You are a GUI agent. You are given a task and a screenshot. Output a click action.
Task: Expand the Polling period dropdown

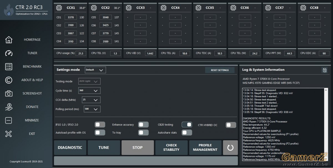point(92,109)
